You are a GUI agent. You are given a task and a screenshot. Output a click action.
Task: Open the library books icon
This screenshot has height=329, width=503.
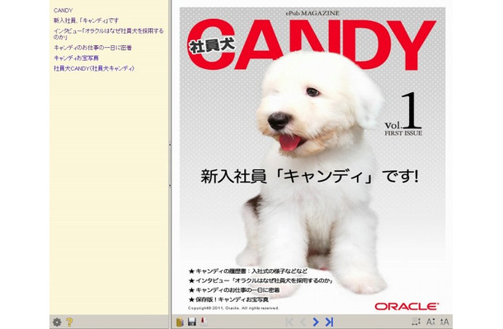180,322
